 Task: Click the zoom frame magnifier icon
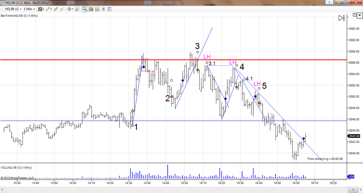(77, 9)
